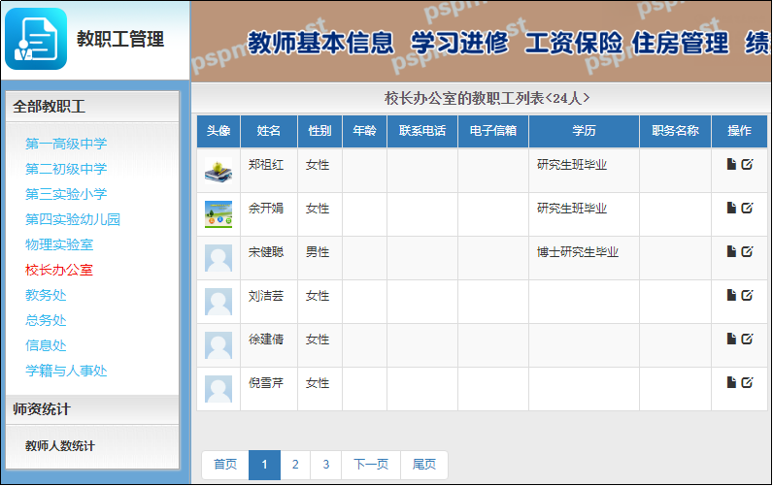The width and height of the screenshot is (773, 486).
Task: Select 教务处 department link
Action: pyautogui.click(x=46, y=295)
